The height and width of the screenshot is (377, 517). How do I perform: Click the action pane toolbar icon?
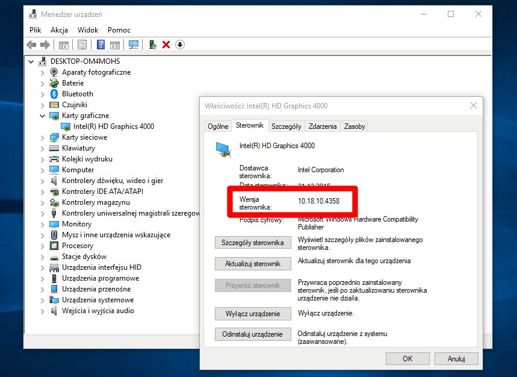[115, 45]
